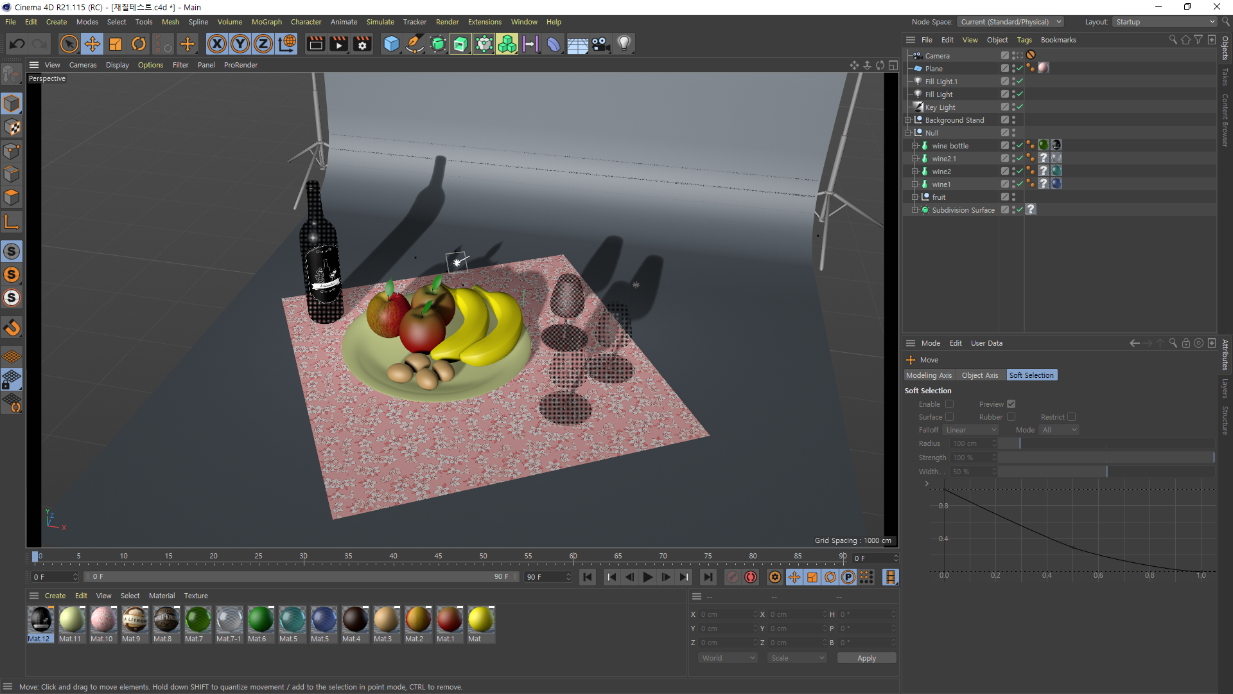Toggle X axis lock icon
The image size is (1233, 694).
click(x=217, y=44)
